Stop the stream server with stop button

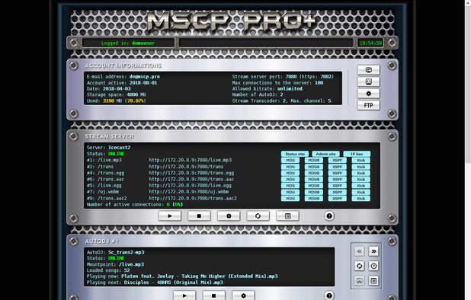199,216
